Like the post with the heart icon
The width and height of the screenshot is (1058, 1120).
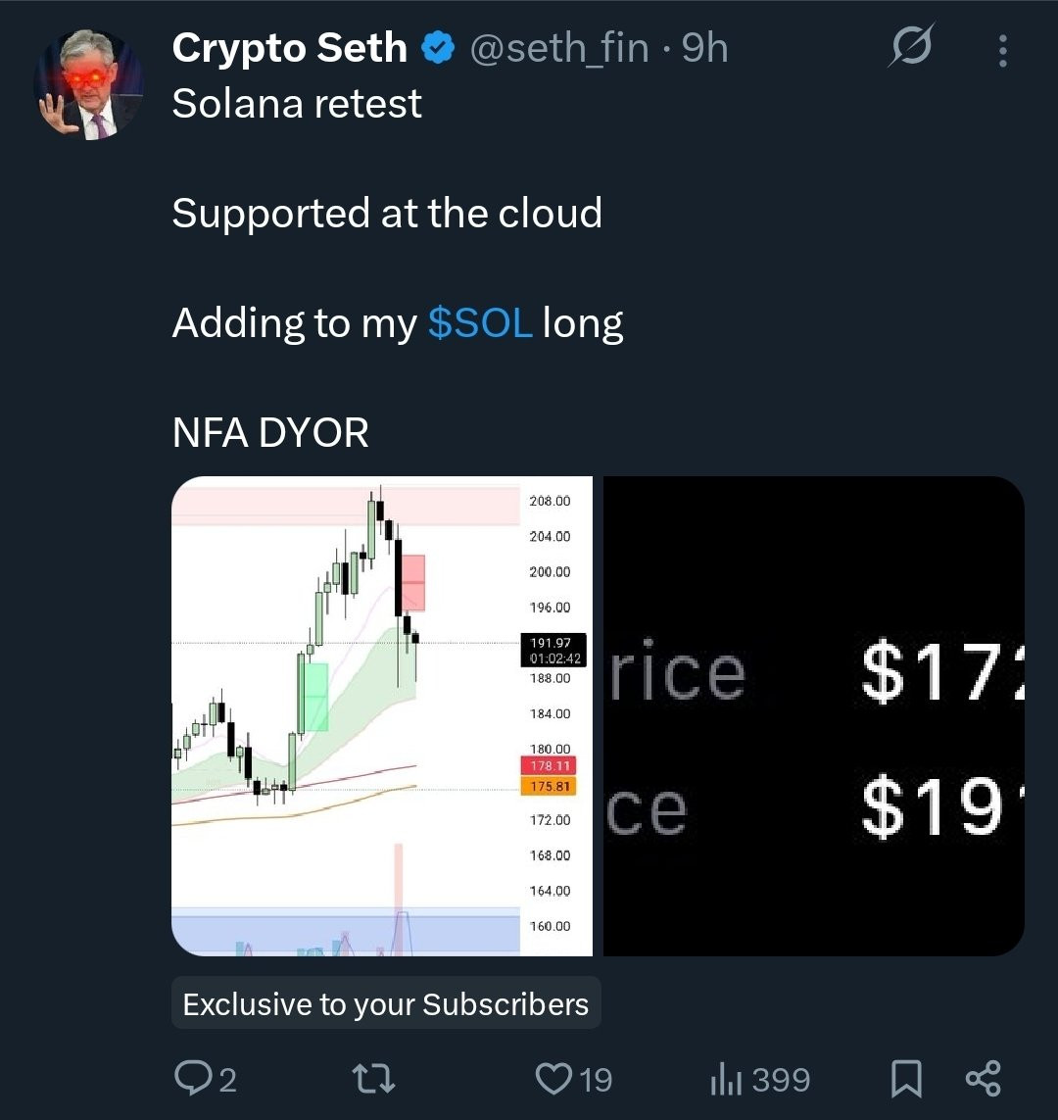(x=553, y=1079)
